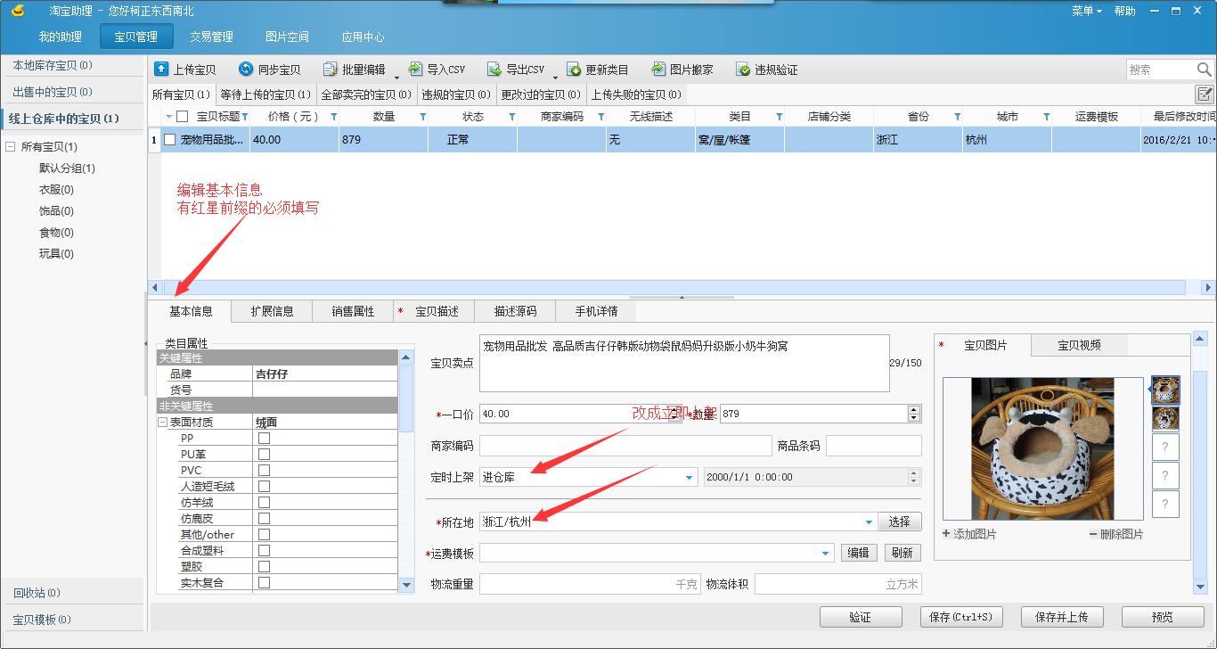Open the 图片搬家 image mover tool
The width and height of the screenshot is (1217, 649).
tap(659, 69)
